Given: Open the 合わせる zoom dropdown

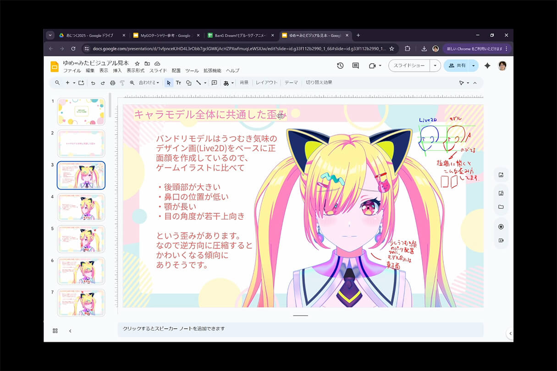Looking at the screenshot, I should coord(149,83).
